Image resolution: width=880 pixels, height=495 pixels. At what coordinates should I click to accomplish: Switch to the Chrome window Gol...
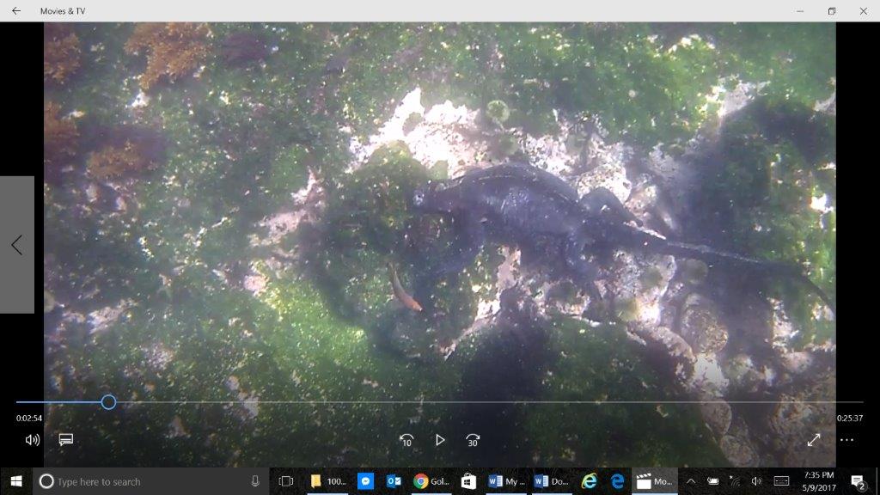(x=431, y=481)
